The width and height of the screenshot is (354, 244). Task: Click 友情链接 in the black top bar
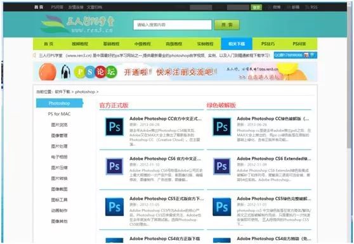[76, 7]
